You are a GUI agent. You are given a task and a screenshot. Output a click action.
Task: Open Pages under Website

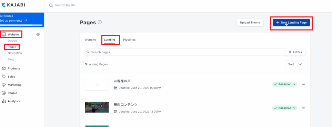[12, 47]
